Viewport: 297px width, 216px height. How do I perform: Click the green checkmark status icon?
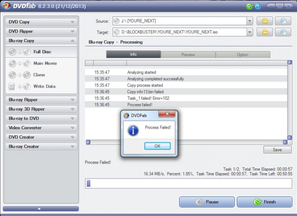249,6
